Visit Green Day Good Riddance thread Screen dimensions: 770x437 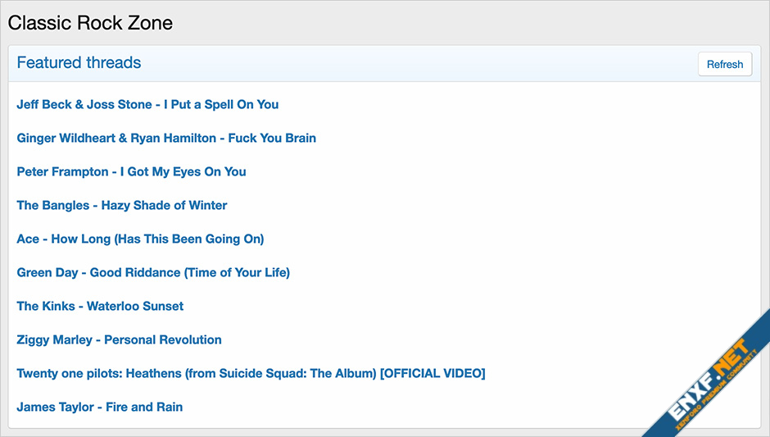(153, 272)
